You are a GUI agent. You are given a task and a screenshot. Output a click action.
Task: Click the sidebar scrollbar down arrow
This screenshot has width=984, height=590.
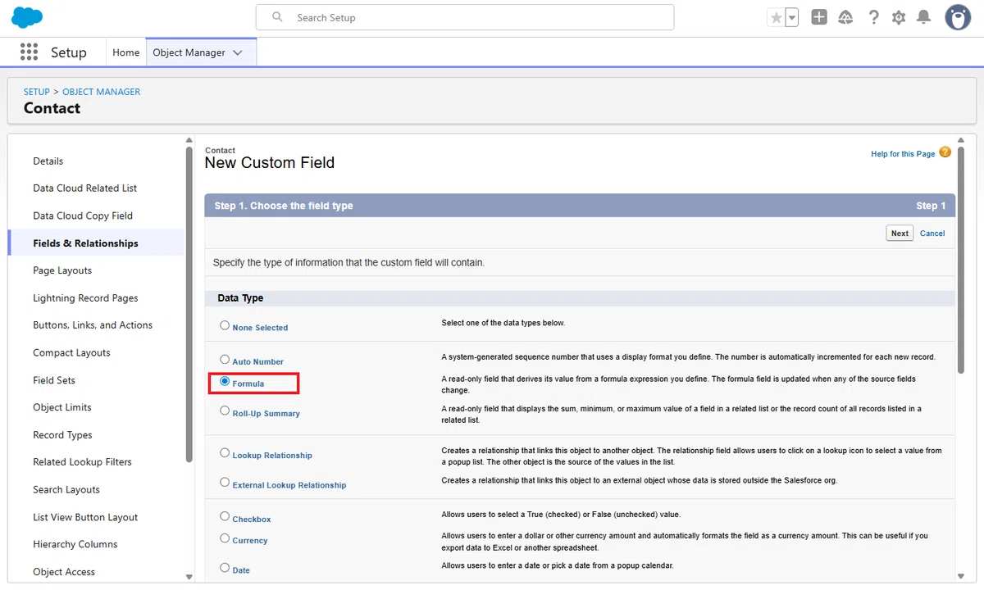(189, 576)
